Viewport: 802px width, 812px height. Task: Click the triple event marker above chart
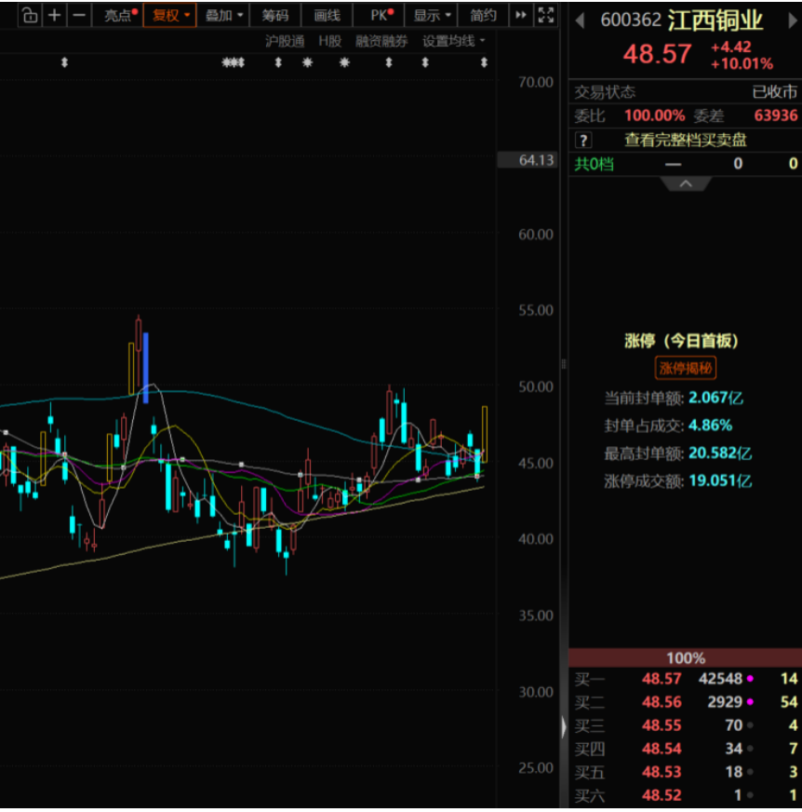coord(233,62)
